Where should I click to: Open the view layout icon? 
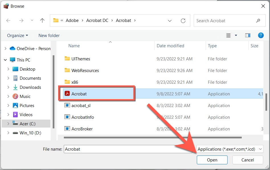pos(228,35)
